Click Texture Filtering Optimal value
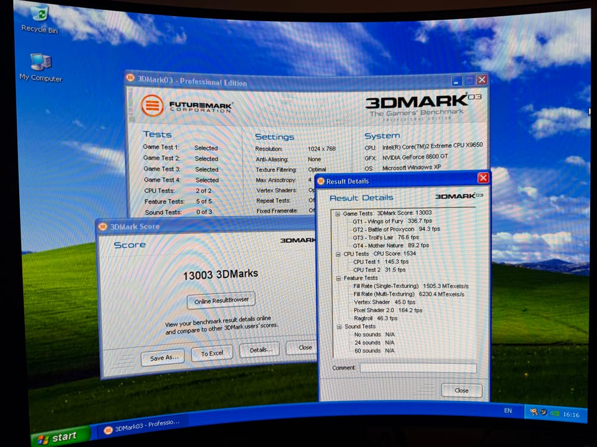Viewport: 597px width, 447px height. click(317, 169)
